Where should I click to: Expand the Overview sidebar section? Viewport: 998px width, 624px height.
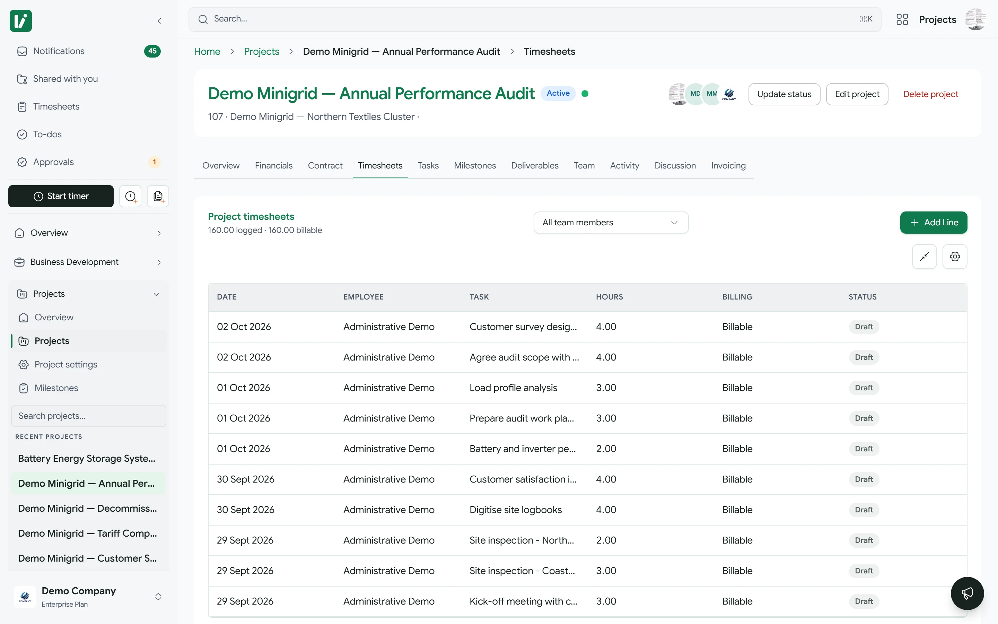point(88,233)
